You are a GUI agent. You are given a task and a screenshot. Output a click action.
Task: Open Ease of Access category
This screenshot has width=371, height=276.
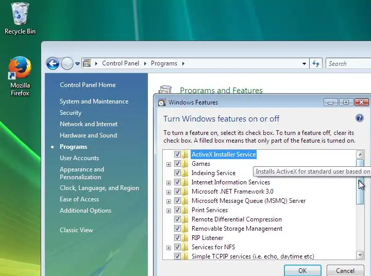coord(79,199)
